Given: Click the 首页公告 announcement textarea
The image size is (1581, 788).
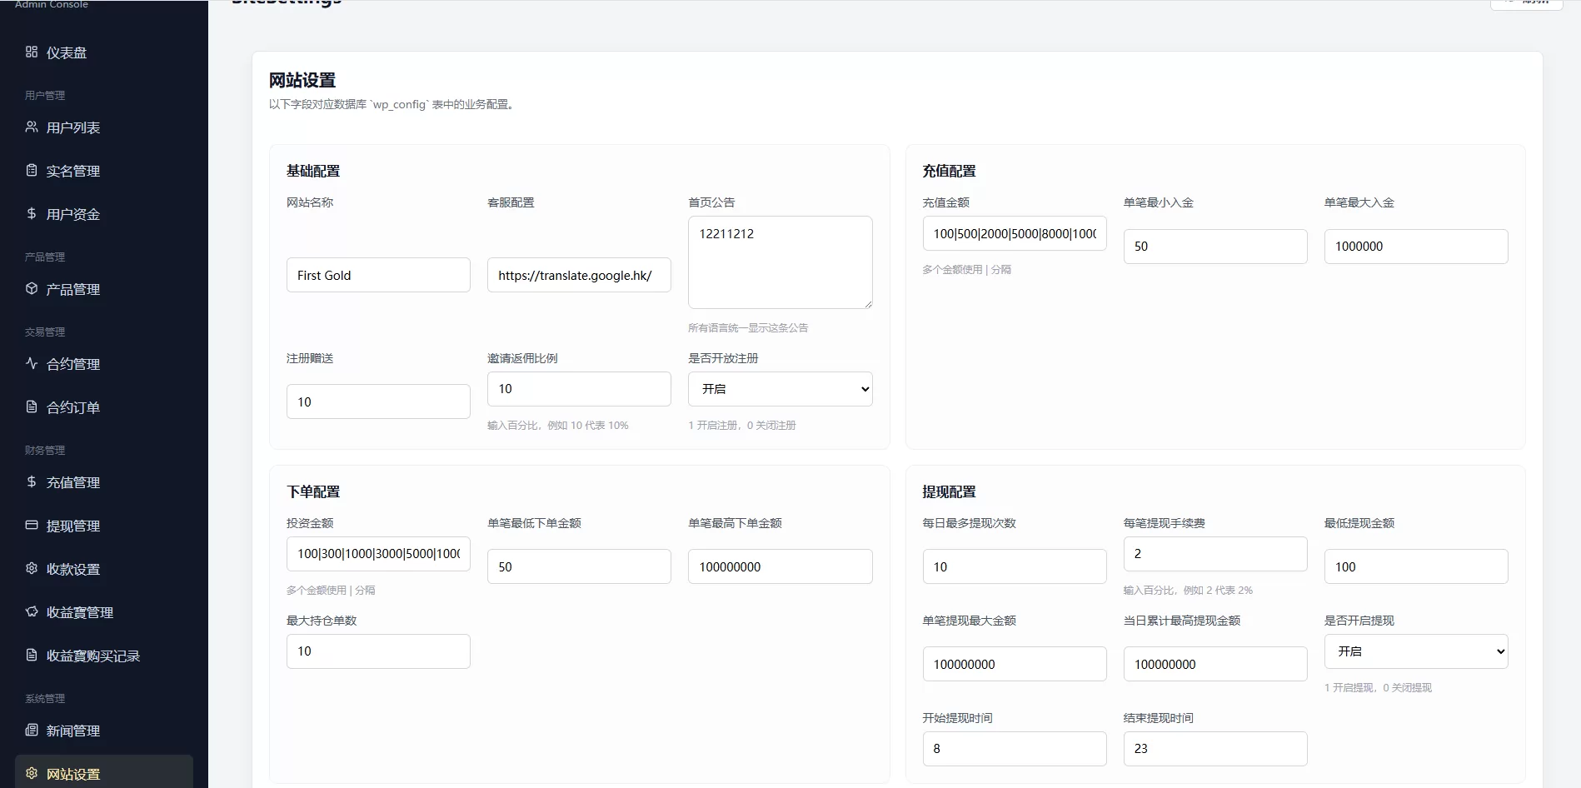Looking at the screenshot, I should coord(781,262).
